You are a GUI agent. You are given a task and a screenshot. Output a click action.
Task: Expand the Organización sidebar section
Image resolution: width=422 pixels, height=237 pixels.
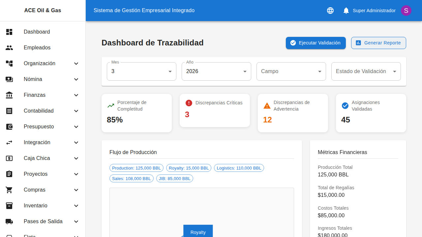coord(76,63)
